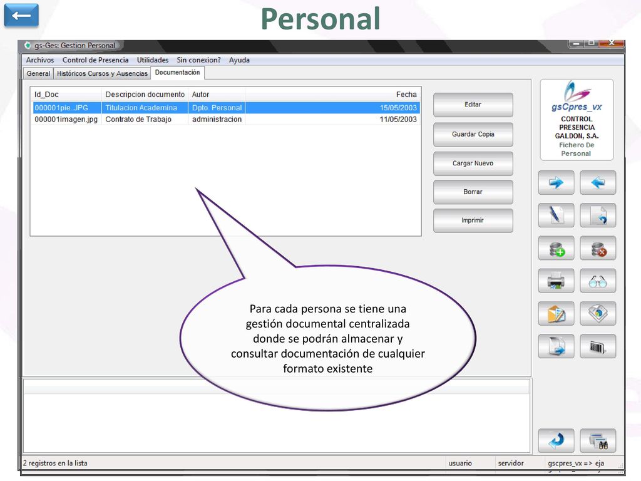Go to next record with right arrow
The width and height of the screenshot is (641, 481).
pos(556,182)
